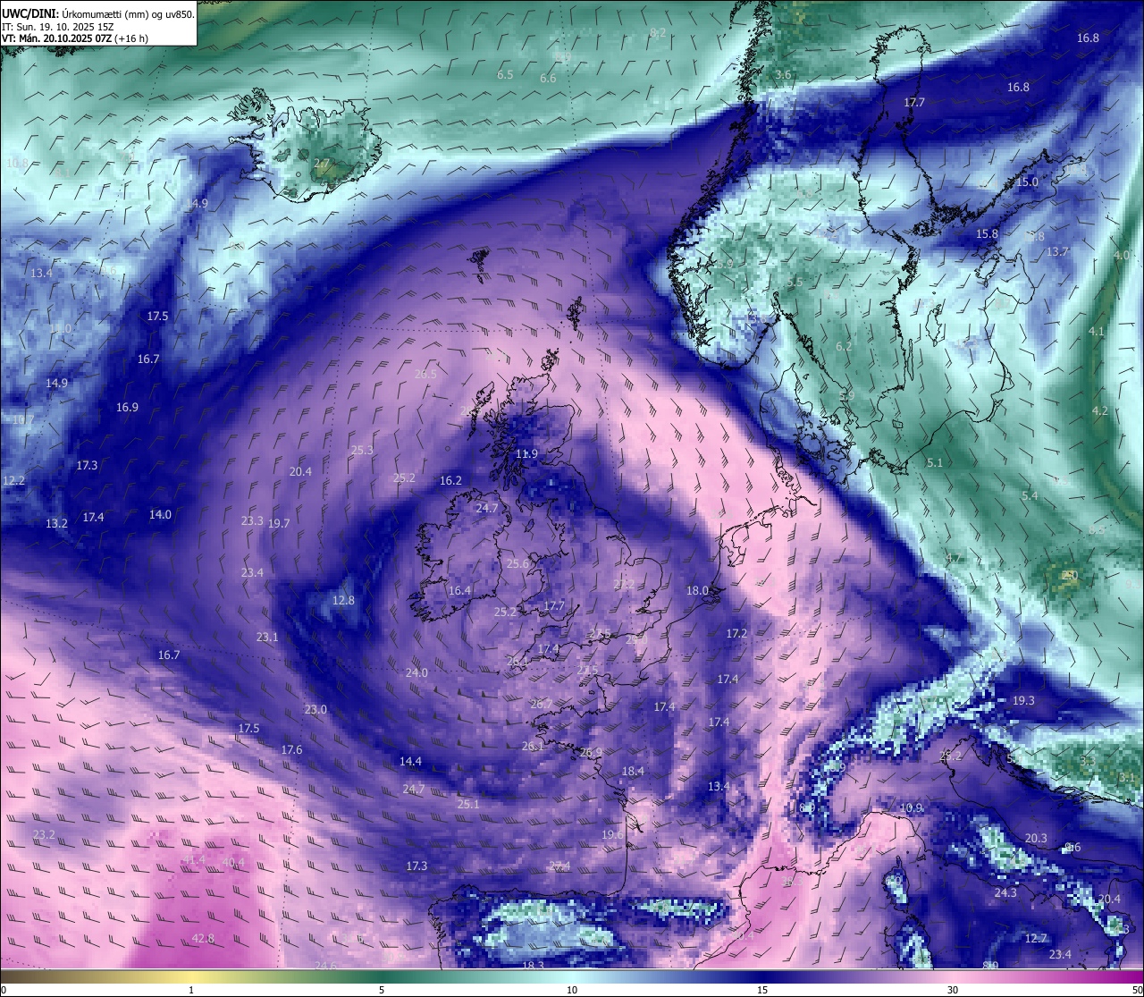Select the 18.0 value near the Netherlands

click(x=697, y=590)
